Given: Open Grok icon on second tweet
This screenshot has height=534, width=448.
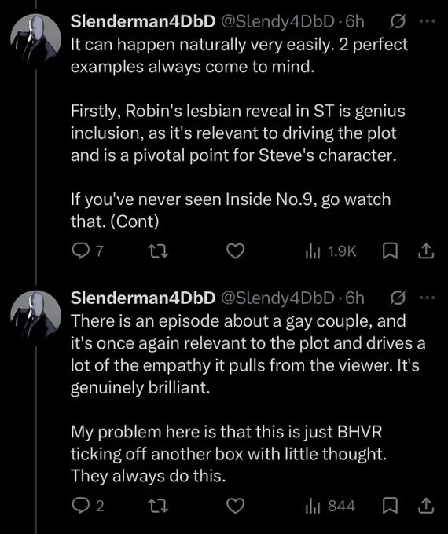Looking at the screenshot, I should coord(398,298).
